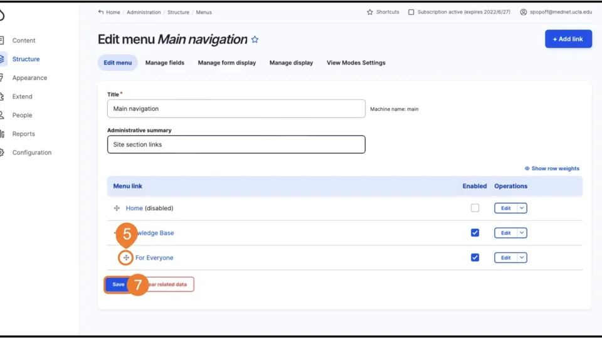The height and width of the screenshot is (338, 602).
Task: Open the Knowledge Base menu link
Action: click(155, 233)
